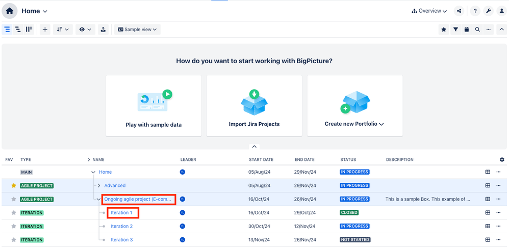Select Import Jira Projects card
This screenshot has height=249, width=509.
(x=254, y=106)
